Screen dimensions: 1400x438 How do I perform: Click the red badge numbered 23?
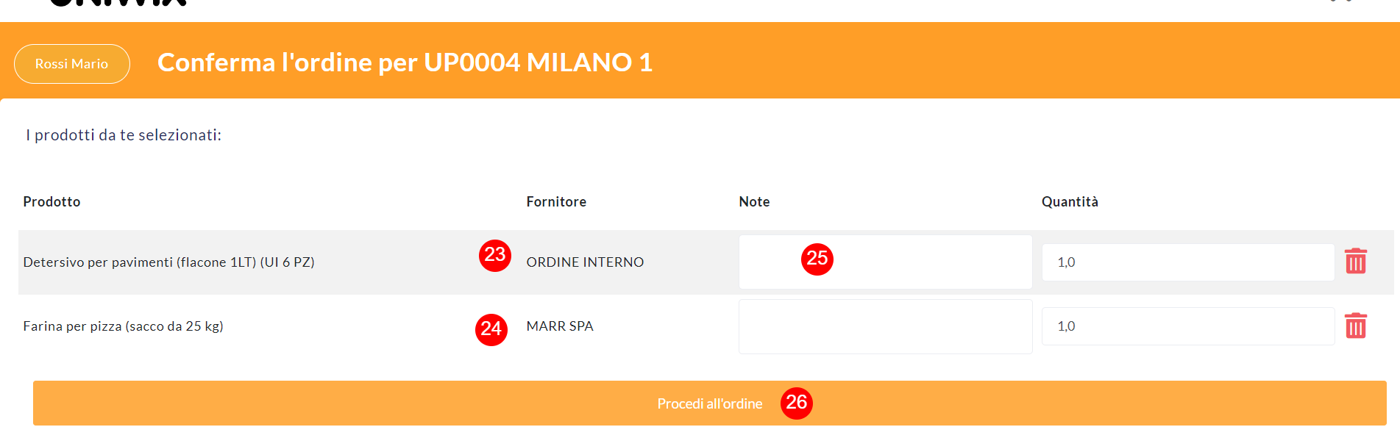pos(495,255)
